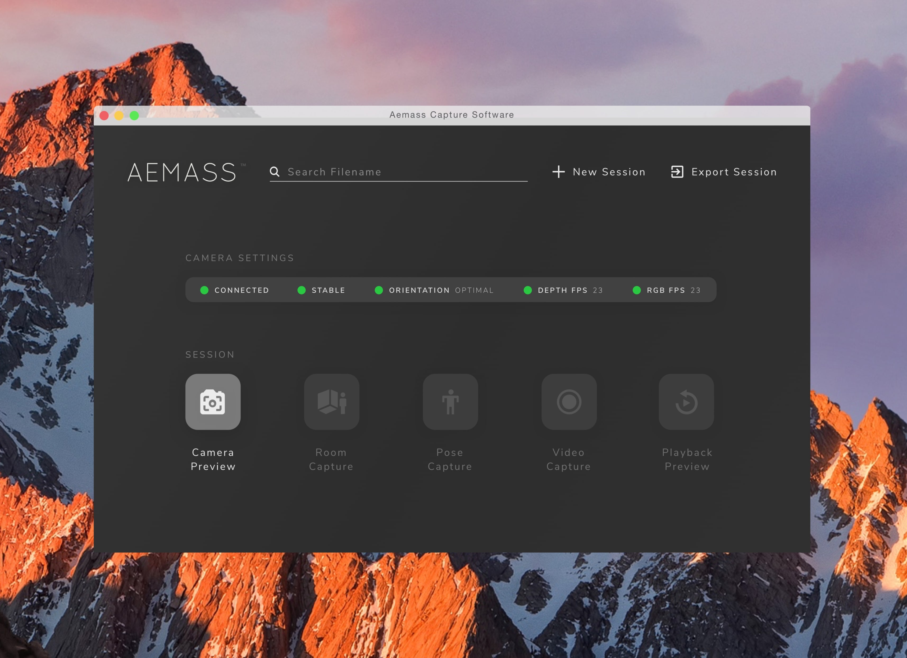Click the green Connected status dot
Image resolution: width=907 pixels, height=658 pixels.
(x=204, y=290)
